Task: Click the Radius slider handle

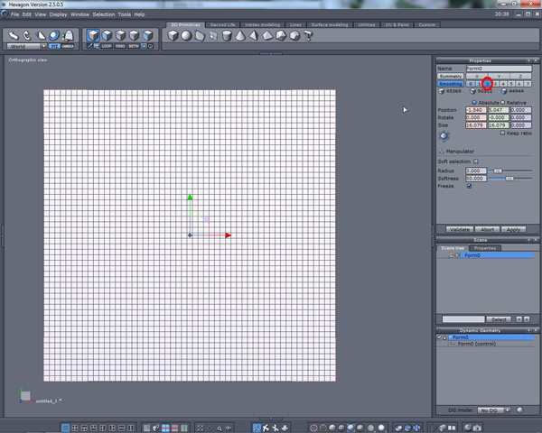Action: [x=498, y=170]
